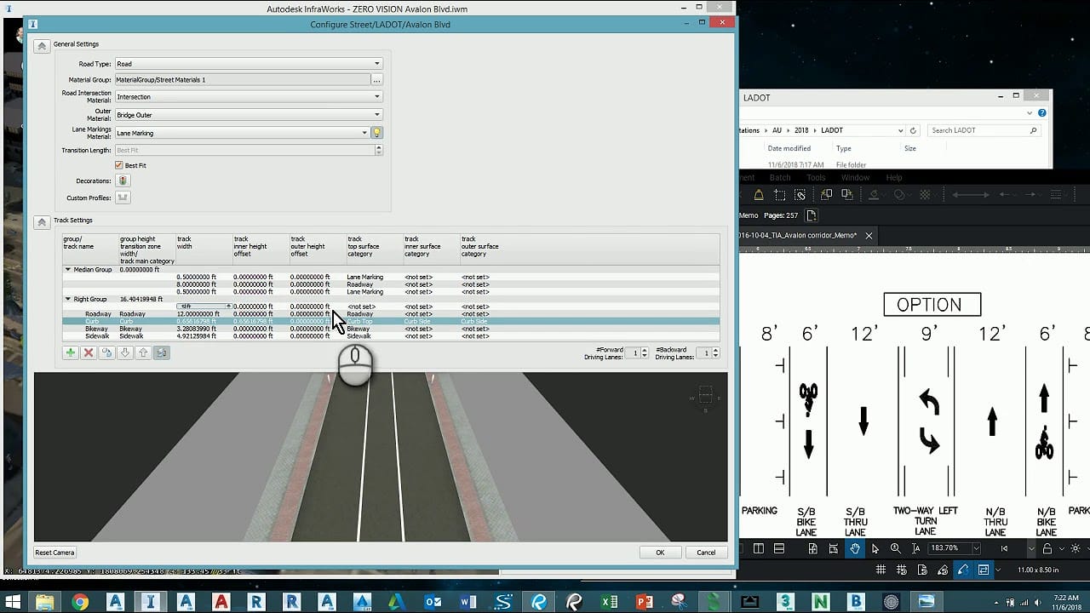This screenshot has width=1090, height=613.
Task: Increase the Forward Driving Lanes stepper
Action: [x=644, y=350]
